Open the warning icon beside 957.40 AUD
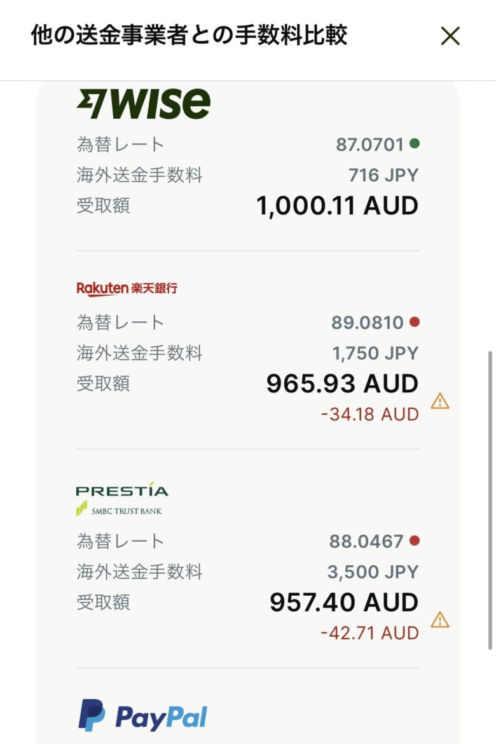 click(x=440, y=620)
